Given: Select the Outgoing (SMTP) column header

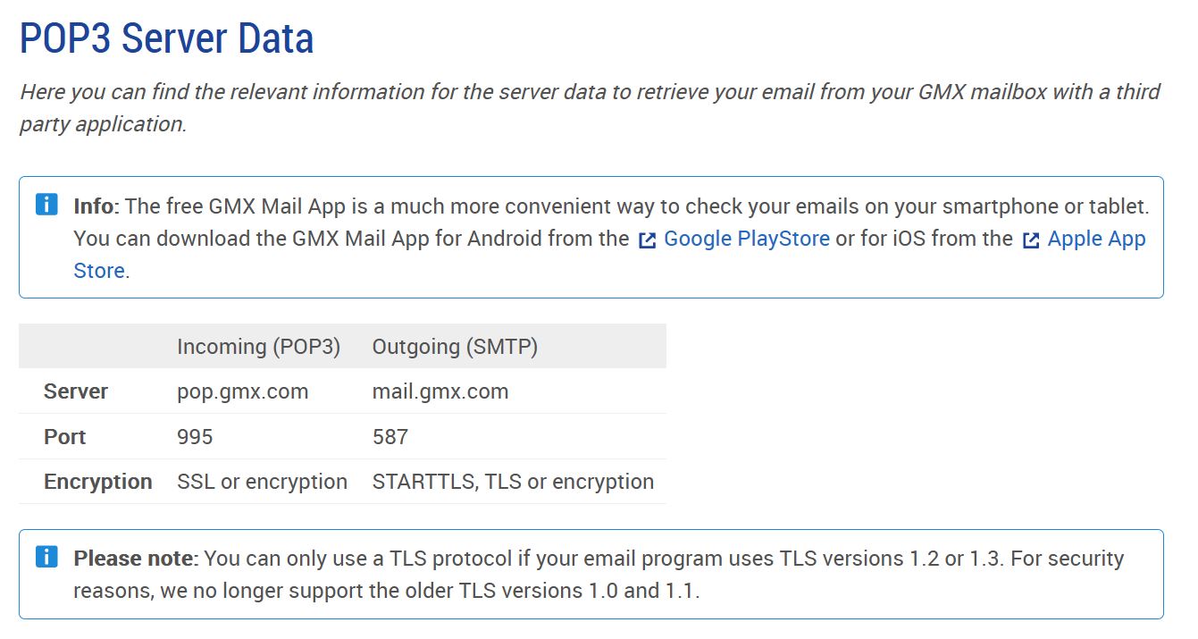Looking at the screenshot, I should click(455, 347).
